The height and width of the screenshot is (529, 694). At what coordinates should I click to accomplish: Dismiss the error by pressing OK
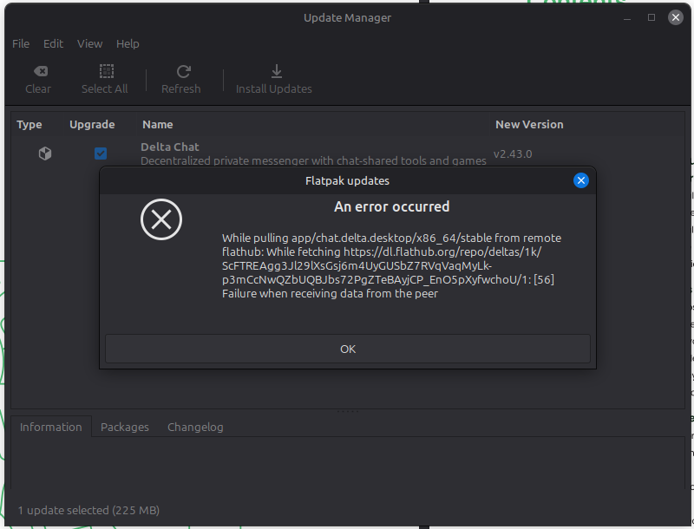(x=348, y=349)
